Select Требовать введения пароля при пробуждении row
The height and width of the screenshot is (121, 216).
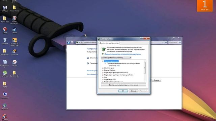tap(123, 64)
